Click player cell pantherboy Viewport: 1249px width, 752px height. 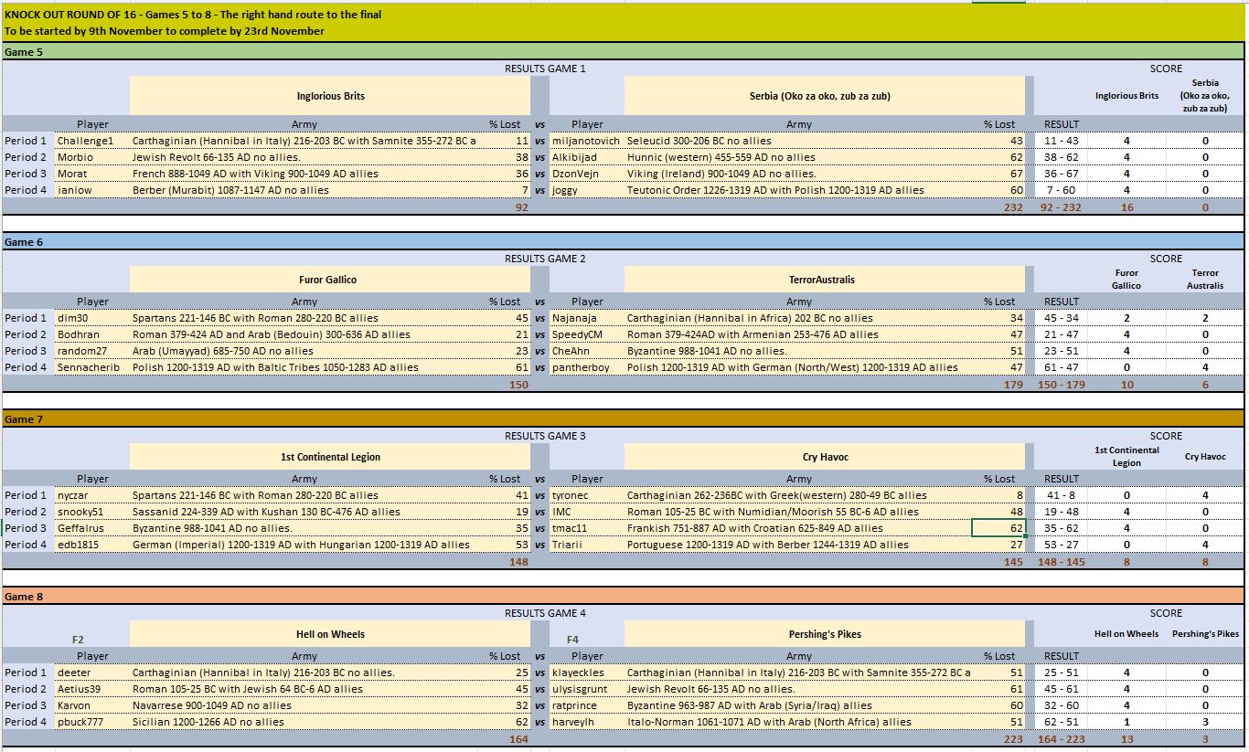point(587,367)
